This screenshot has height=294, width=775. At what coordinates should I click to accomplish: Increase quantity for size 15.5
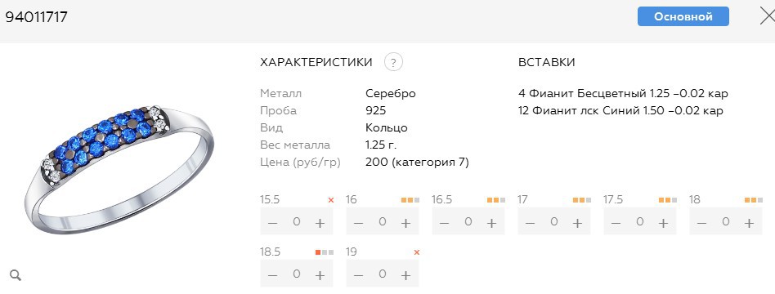(x=320, y=223)
